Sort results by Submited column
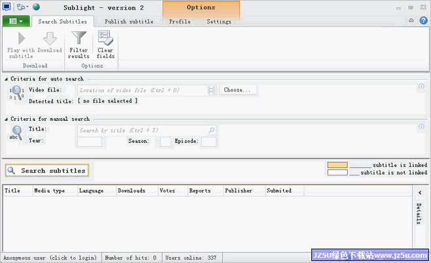Screen dimensions: 431x263 (x=284, y=191)
